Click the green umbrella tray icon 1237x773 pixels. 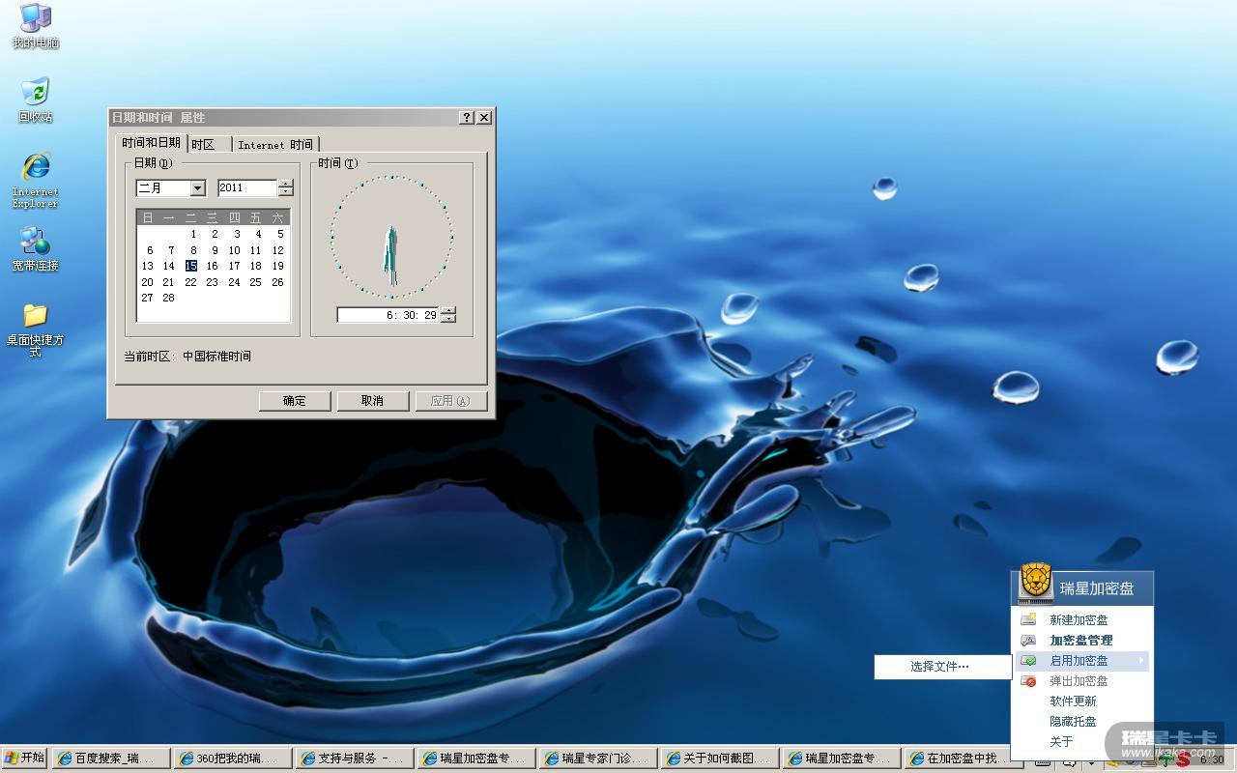tap(1165, 759)
